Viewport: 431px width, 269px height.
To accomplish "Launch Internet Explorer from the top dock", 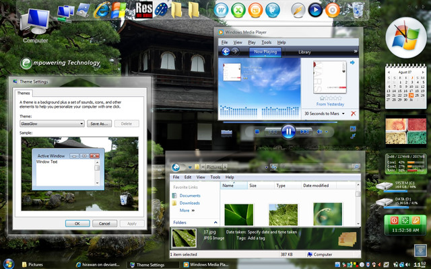I will point(102,11).
